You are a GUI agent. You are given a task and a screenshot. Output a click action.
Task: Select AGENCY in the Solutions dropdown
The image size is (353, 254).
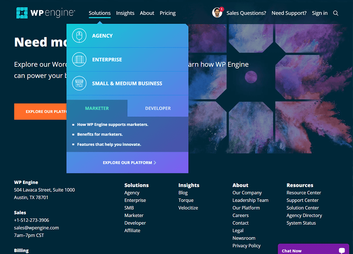click(x=128, y=36)
